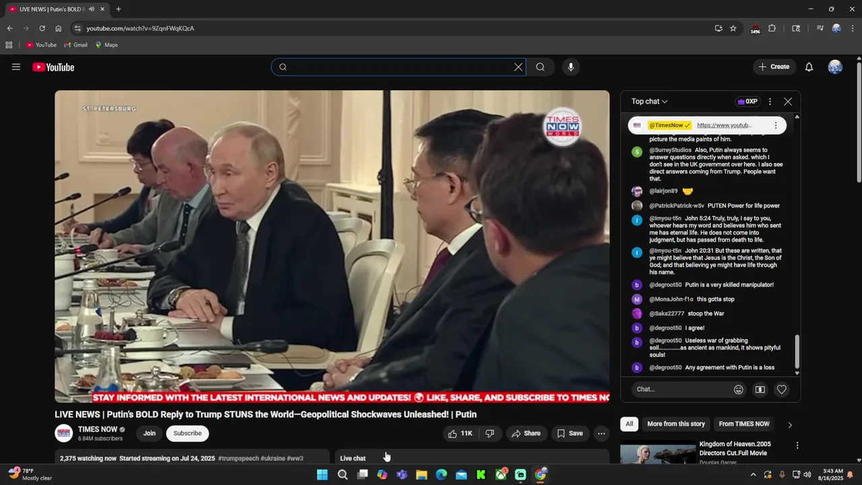Clear the YouTube search box with X
862x485 pixels.
518,67
